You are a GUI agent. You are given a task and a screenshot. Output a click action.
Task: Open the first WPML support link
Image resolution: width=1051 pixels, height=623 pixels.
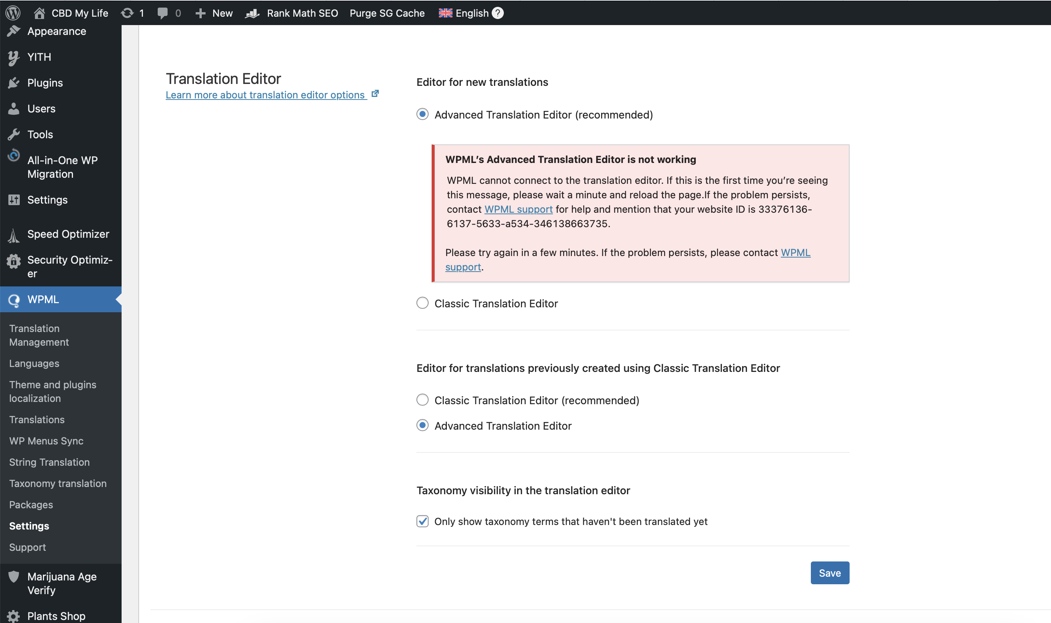518,209
